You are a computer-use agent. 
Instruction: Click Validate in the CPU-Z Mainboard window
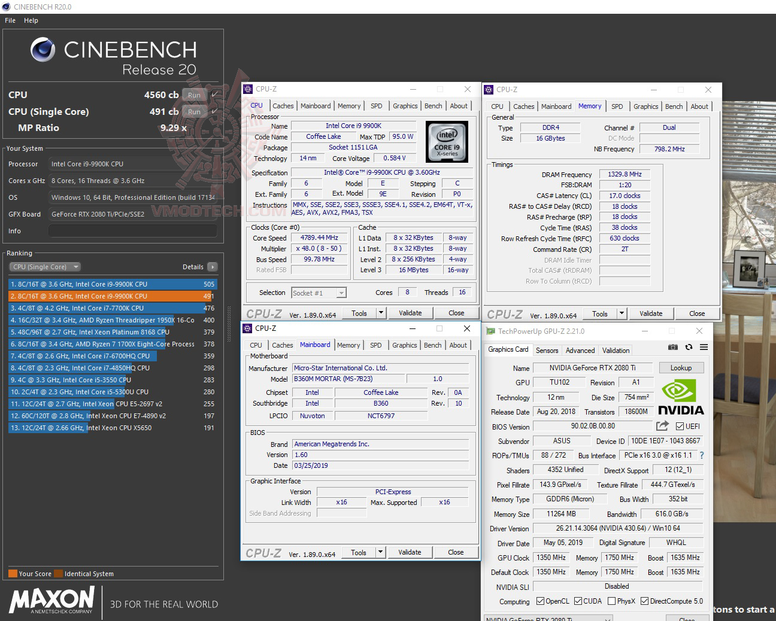pyautogui.click(x=410, y=552)
